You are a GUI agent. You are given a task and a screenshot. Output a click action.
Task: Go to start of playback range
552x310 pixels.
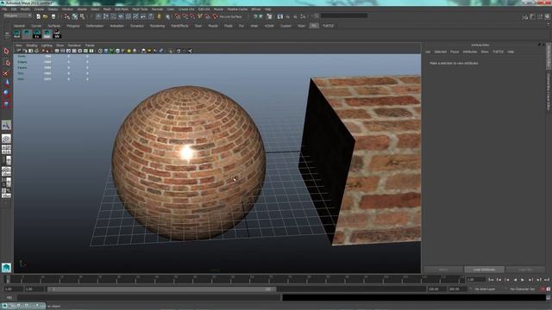point(491,280)
